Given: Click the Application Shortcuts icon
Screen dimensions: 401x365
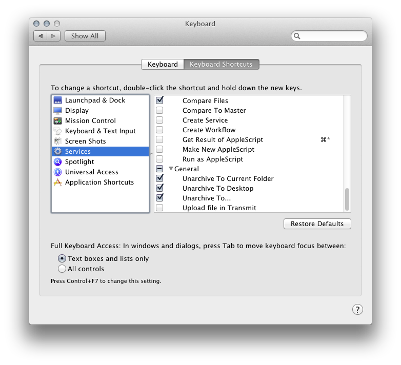Looking at the screenshot, I should click(x=57, y=182).
